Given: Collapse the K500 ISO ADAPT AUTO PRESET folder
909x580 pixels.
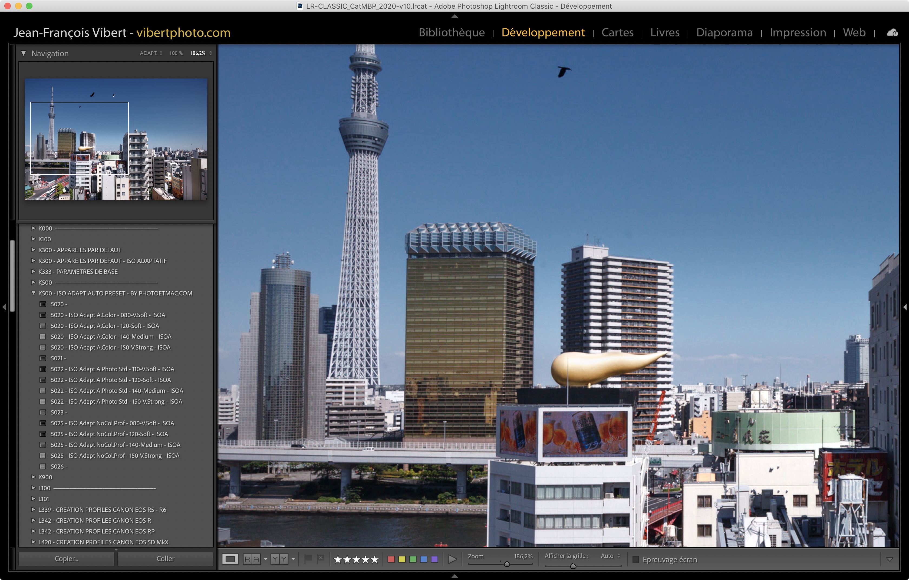Looking at the screenshot, I should point(33,293).
